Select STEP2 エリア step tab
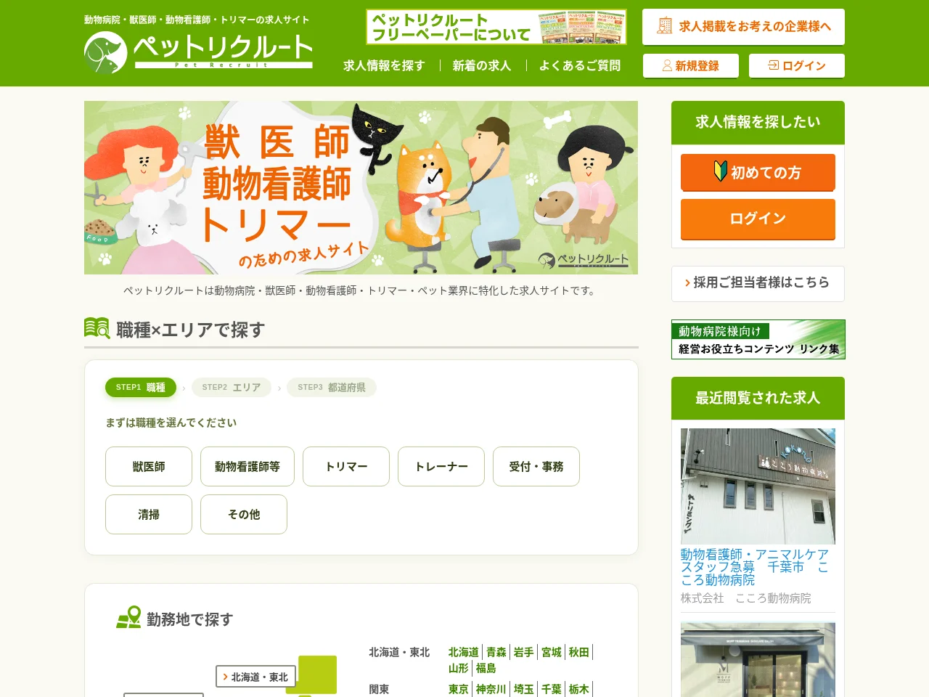The width and height of the screenshot is (929, 697). click(232, 387)
